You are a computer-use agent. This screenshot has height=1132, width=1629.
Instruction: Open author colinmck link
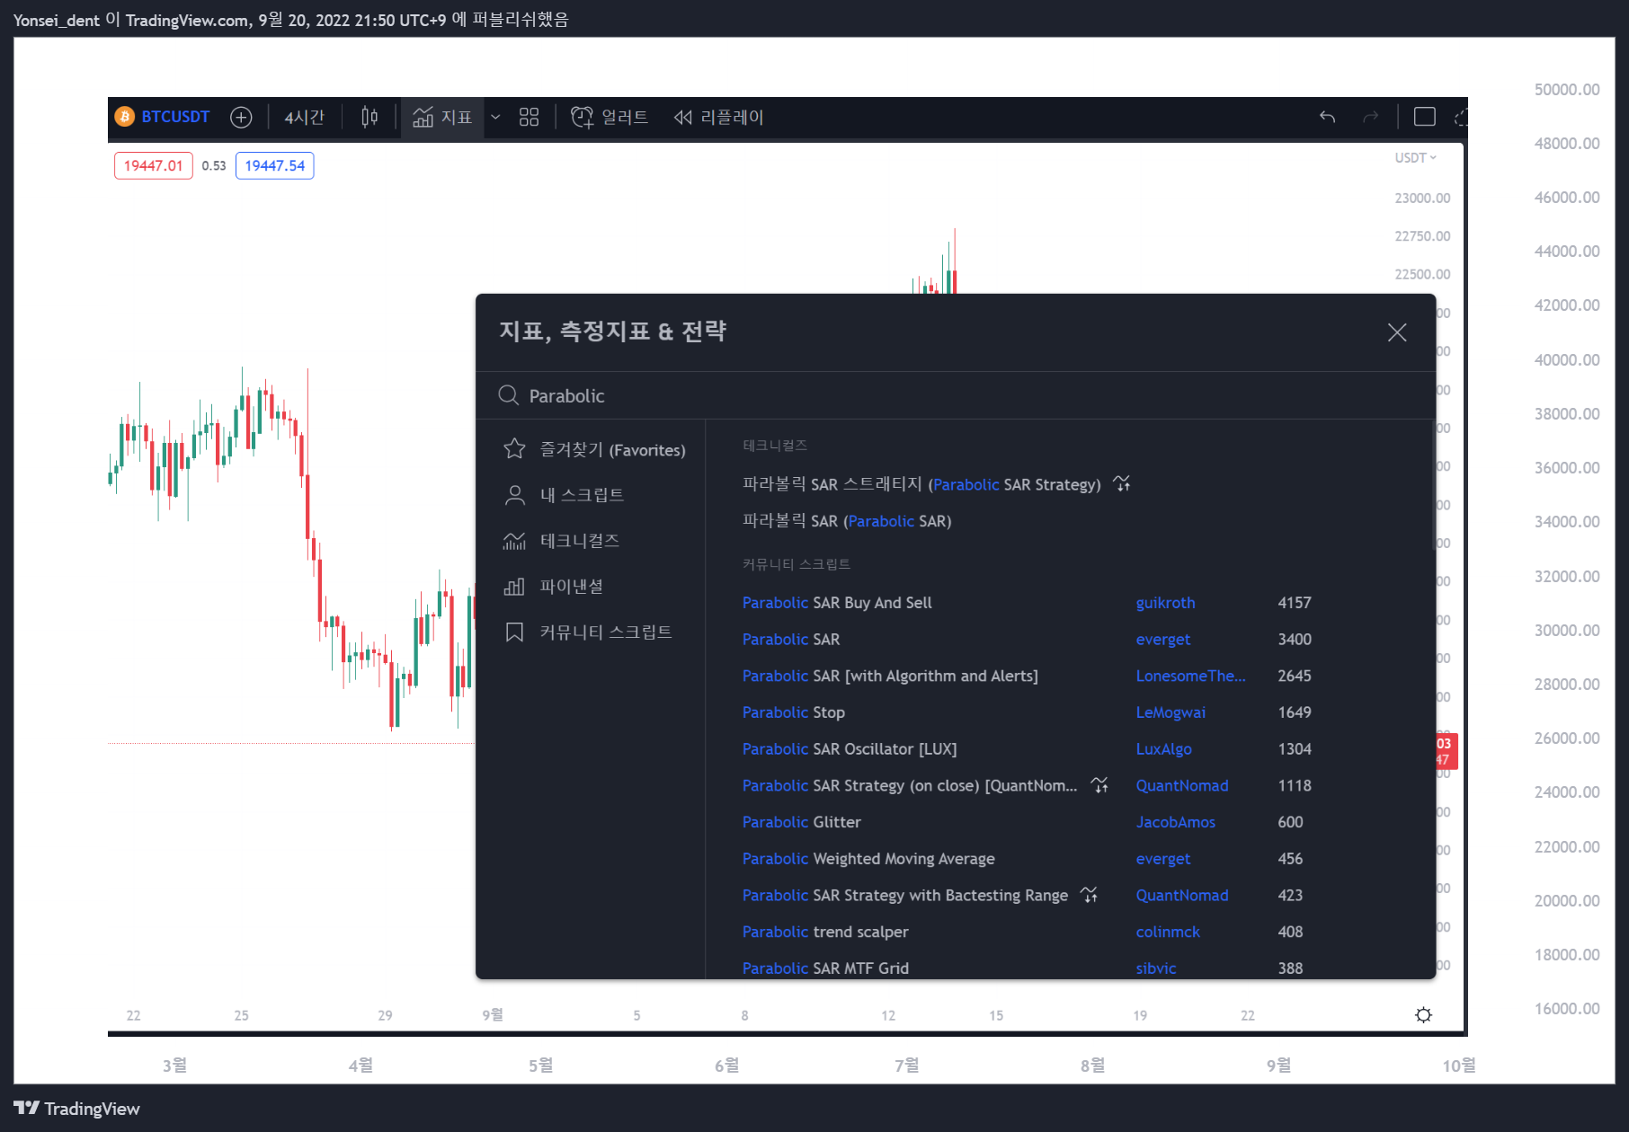(1168, 932)
